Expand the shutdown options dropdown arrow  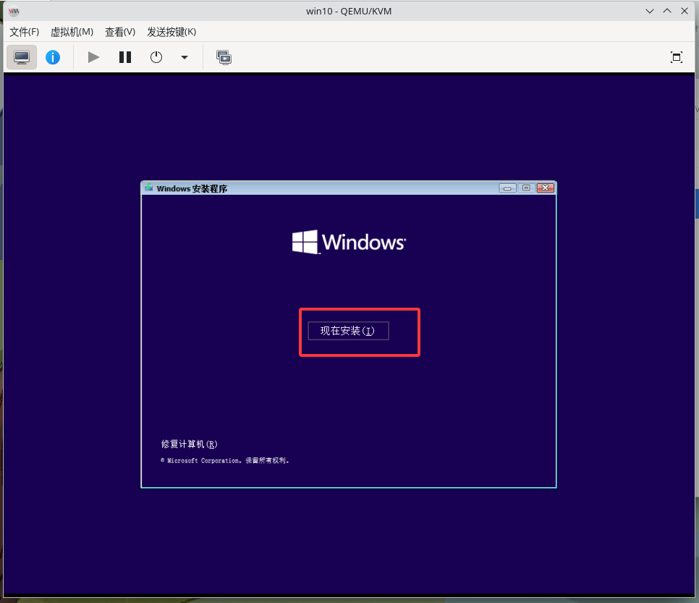click(184, 57)
